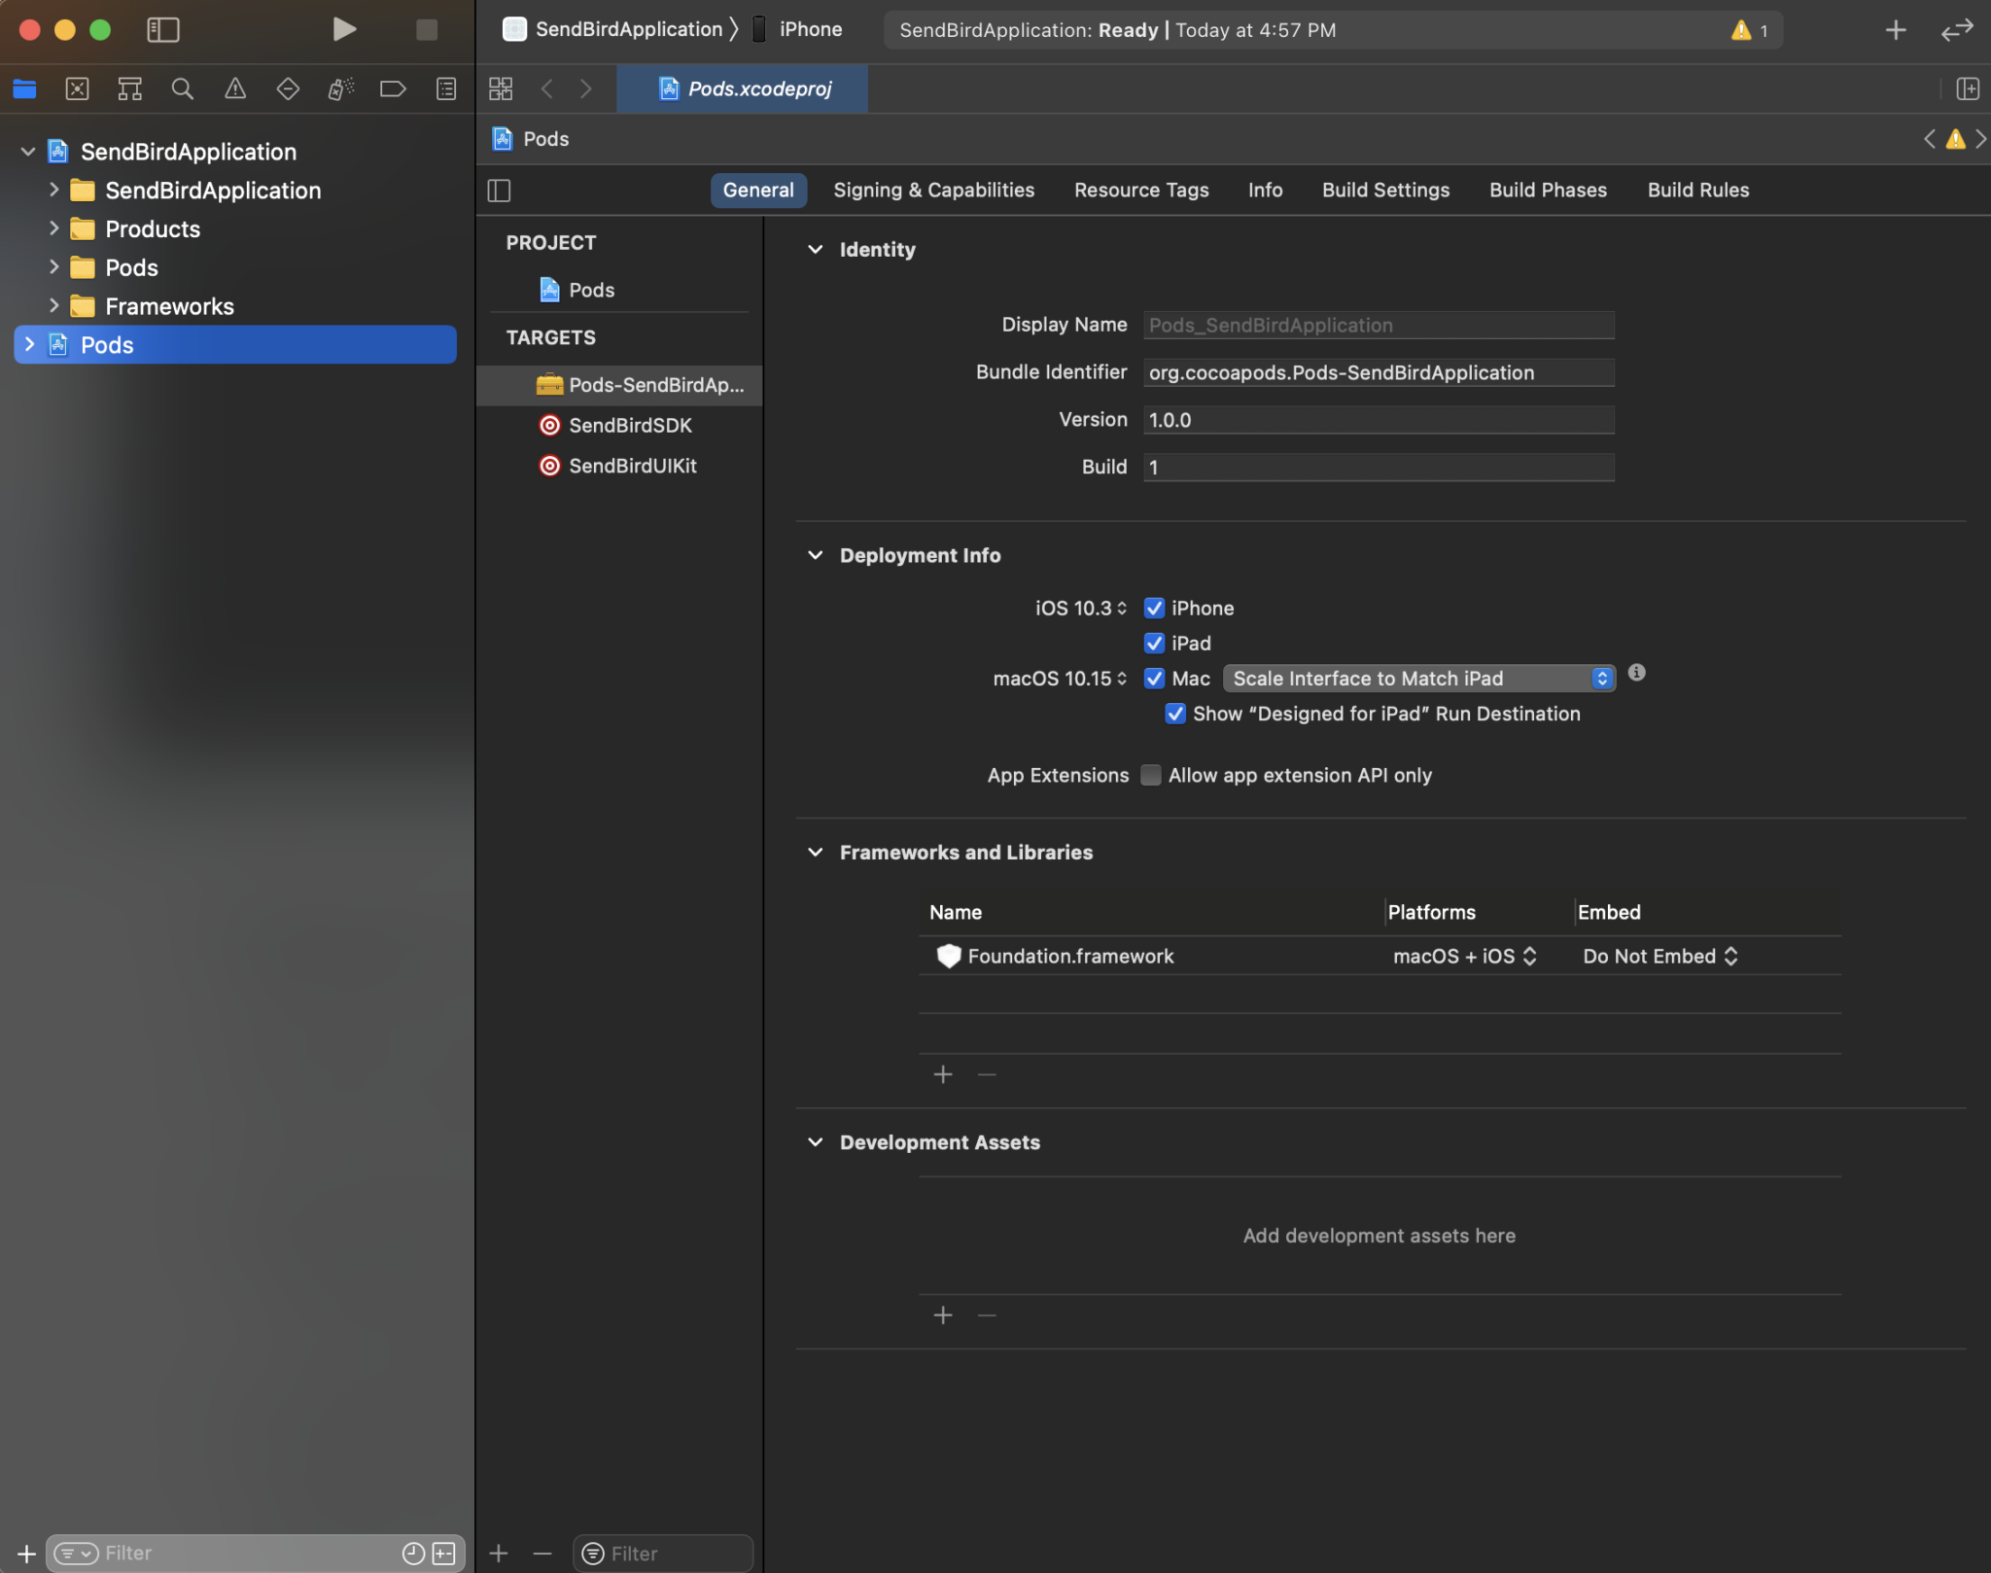Viewport: 1991px width, 1573px height.
Task: Expand the selected Pods project
Action: 29,344
